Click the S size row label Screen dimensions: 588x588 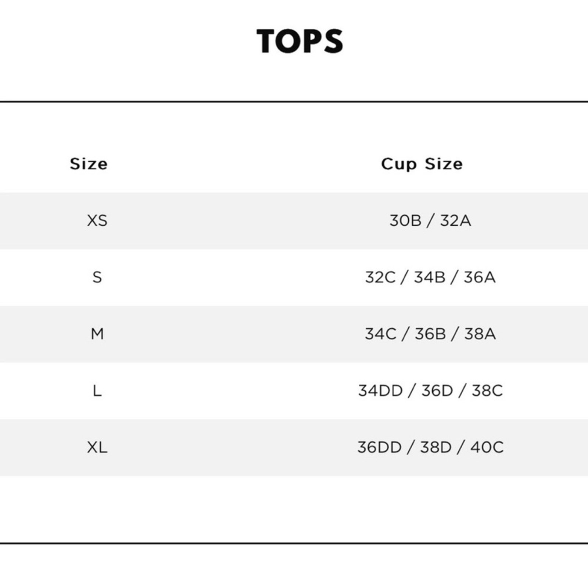tap(97, 277)
